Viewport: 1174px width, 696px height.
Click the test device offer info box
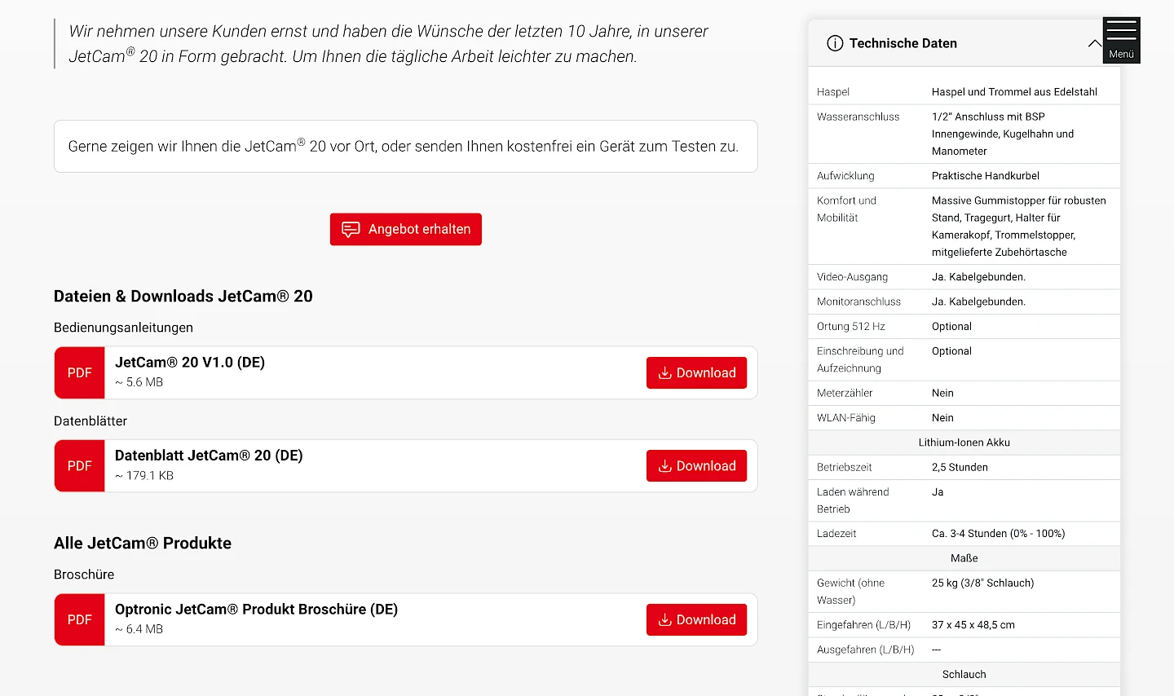pos(405,147)
